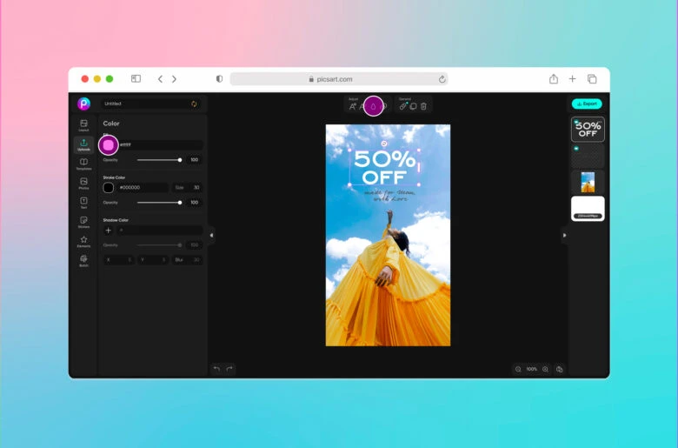
Task: Switch to the Photos tab
Action: click(83, 183)
